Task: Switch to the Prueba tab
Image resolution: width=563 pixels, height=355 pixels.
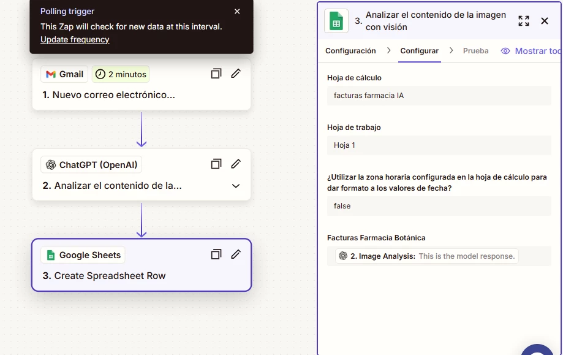Action: [476, 51]
